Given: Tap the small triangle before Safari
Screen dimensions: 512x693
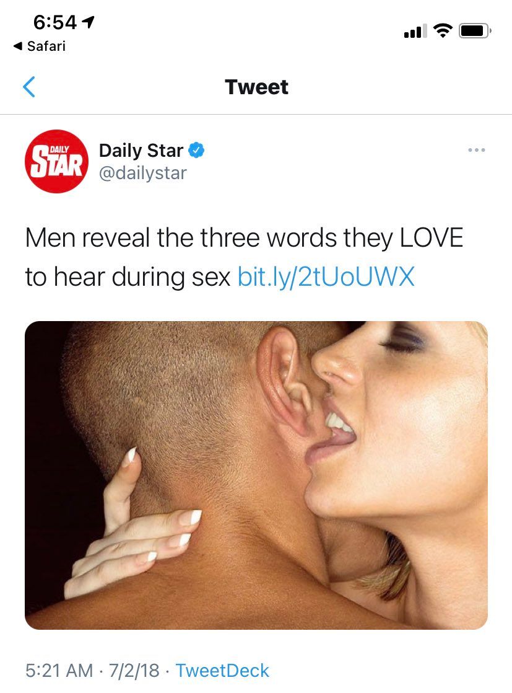Looking at the screenshot, I should click(18, 46).
